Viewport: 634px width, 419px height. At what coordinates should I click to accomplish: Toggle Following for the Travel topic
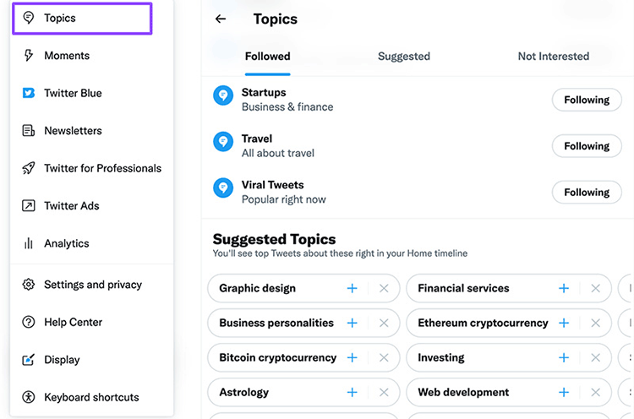coord(587,146)
